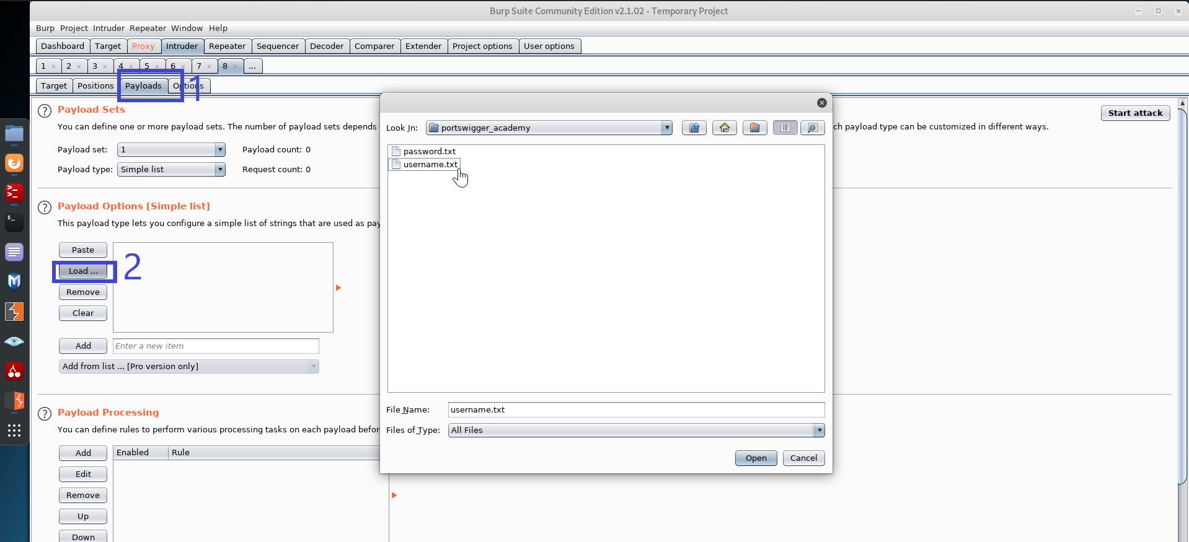Switch to the Dashboard tab

coord(63,46)
